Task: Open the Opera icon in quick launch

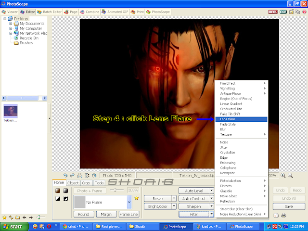Action: (x=49, y=226)
